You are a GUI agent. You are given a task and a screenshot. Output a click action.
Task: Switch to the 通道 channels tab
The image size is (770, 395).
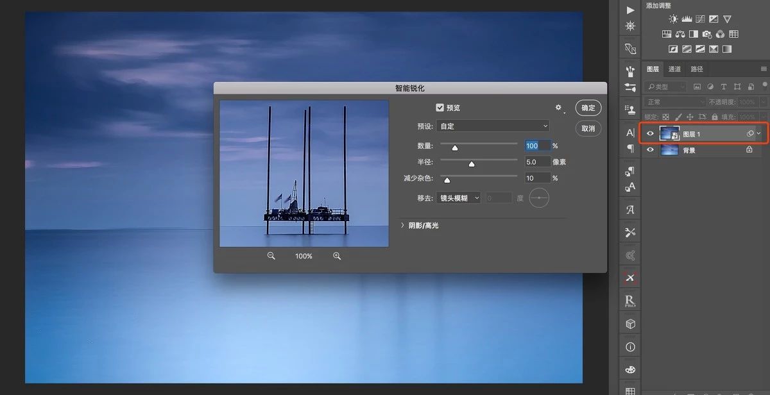pos(674,69)
